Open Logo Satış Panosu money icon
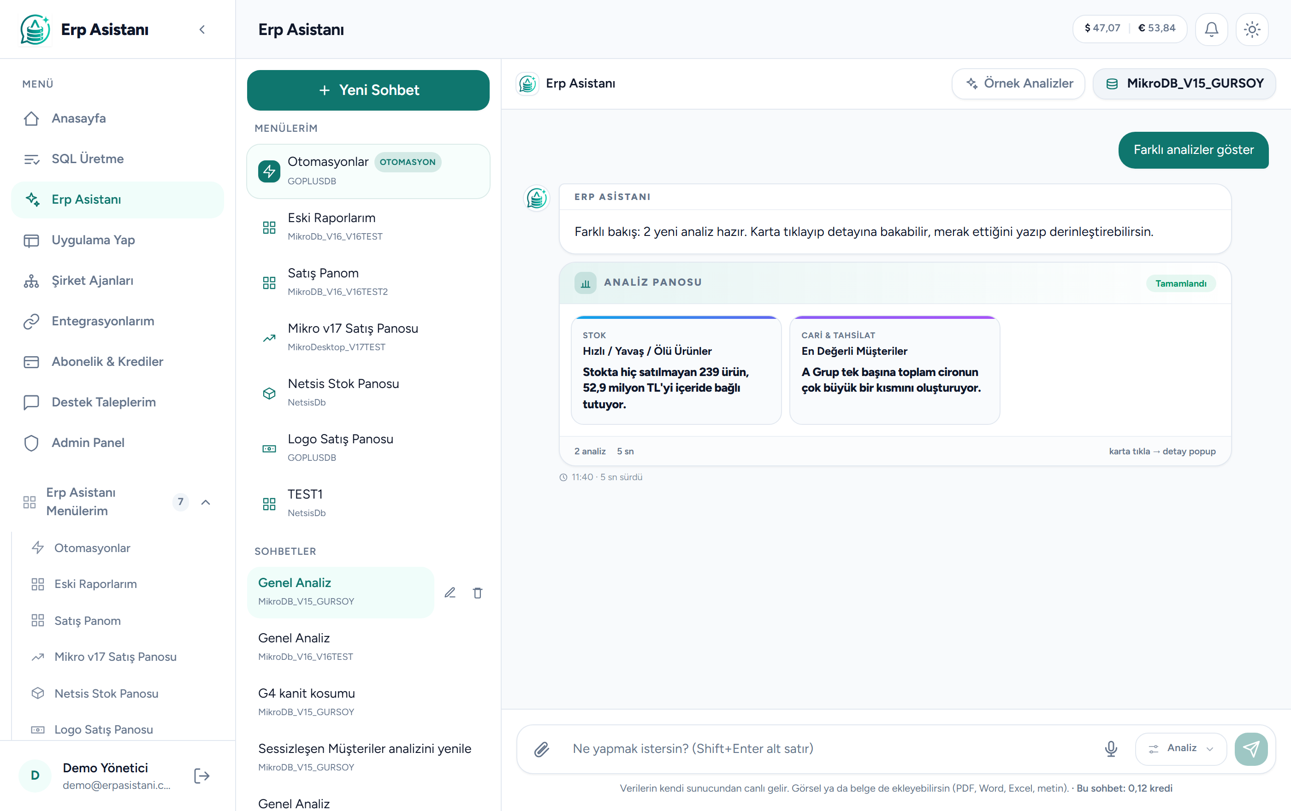1291x811 pixels. pyautogui.click(x=269, y=449)
